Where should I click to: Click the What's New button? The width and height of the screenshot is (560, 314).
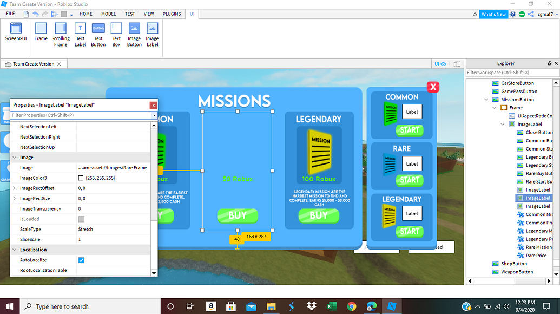click(493, 14)
